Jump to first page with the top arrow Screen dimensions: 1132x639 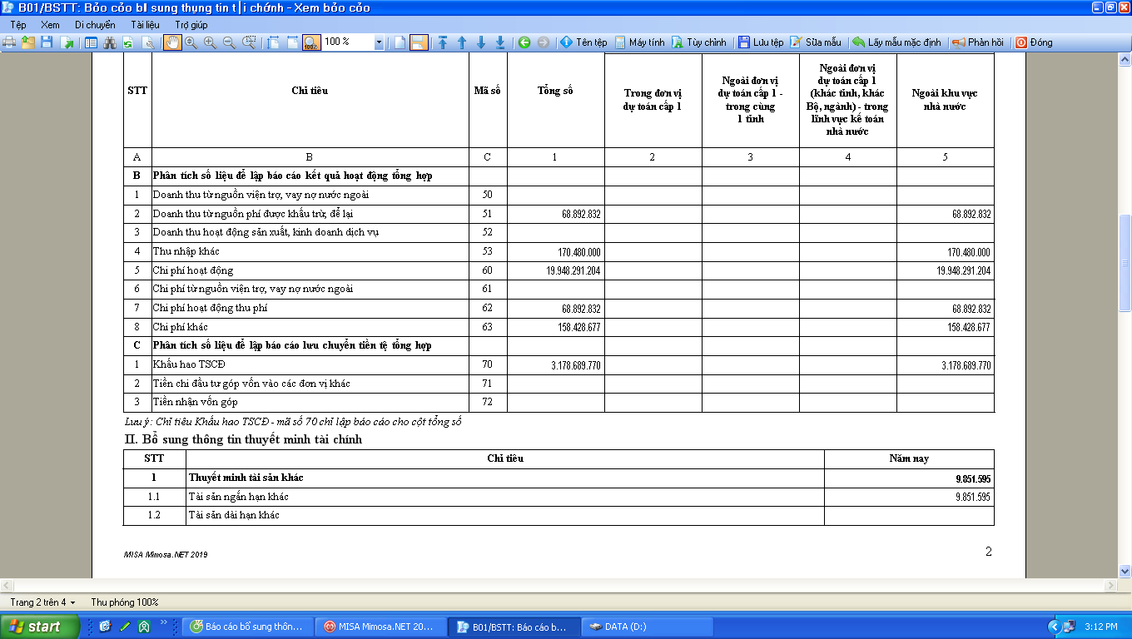coord(443,42)
